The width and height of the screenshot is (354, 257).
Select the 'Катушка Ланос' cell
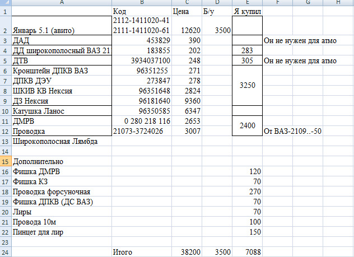tap(62, 111)
